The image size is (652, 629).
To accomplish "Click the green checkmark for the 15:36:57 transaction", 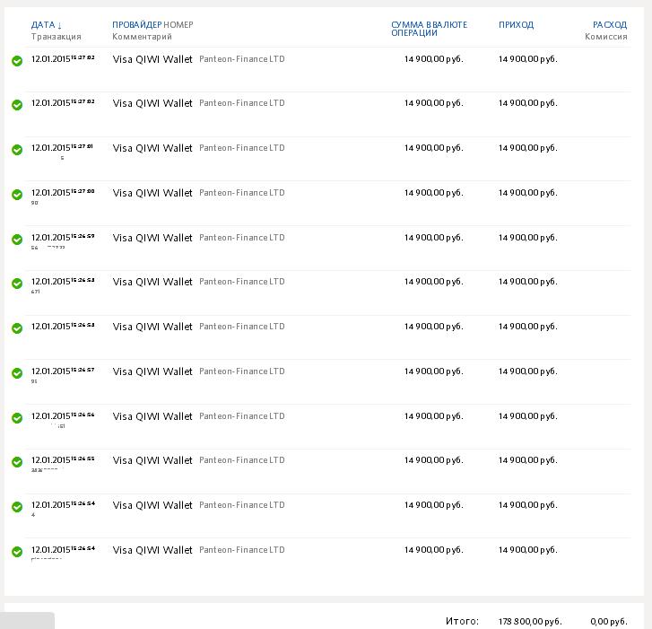I will pyautogui.click(x=17, y=373).
